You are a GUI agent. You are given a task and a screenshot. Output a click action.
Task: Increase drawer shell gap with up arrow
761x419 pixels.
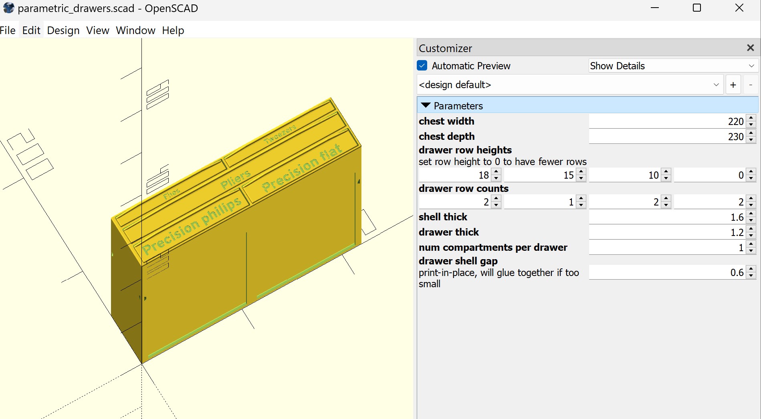coord(751,269)
